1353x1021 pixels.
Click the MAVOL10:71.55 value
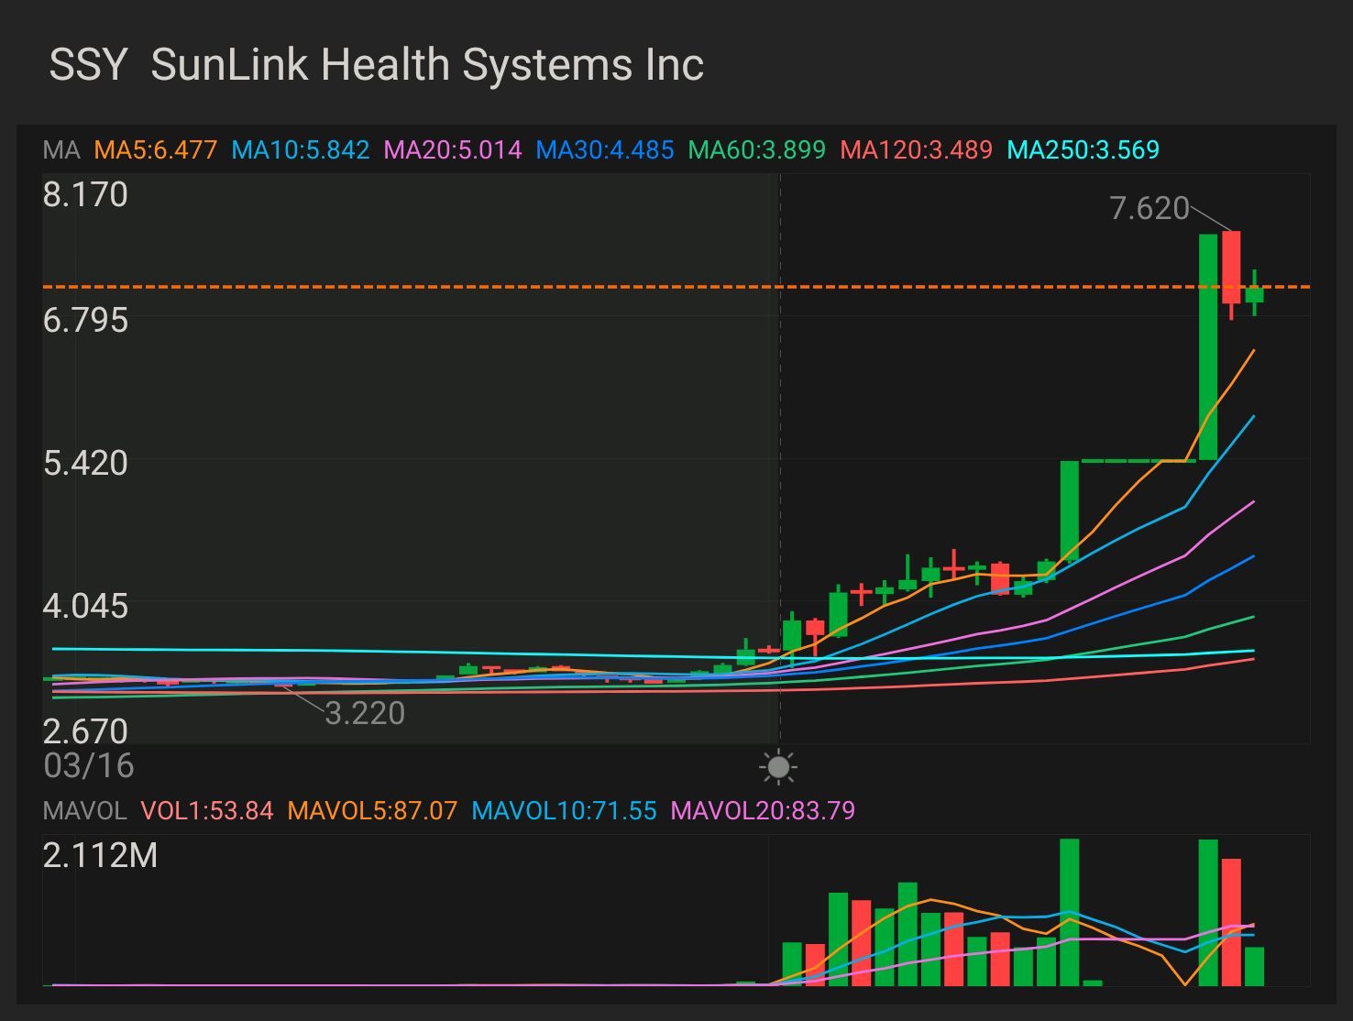(x=565, y=810)
